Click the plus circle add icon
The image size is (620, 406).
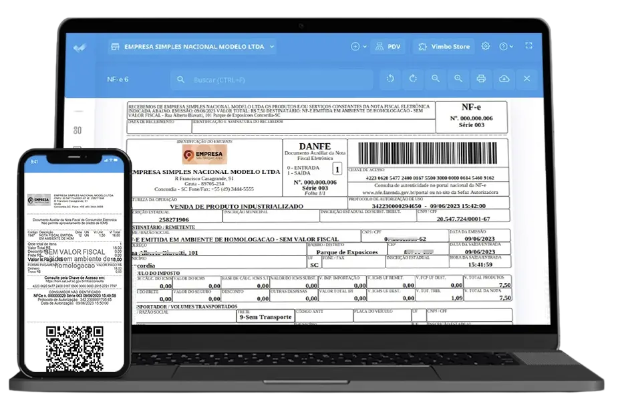coord(355,47)
